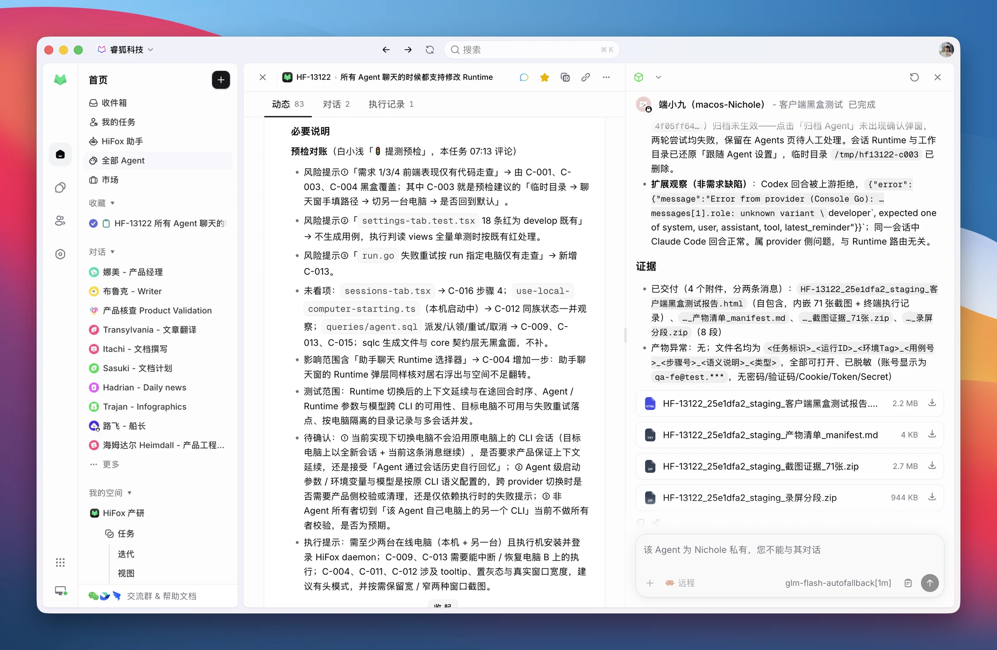Screen dimensions: 997x650
Task: Open the monitor device icon in left rail
Action: 61,591
